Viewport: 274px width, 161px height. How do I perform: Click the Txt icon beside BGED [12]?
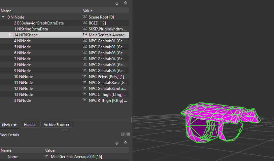pos(85,23)
